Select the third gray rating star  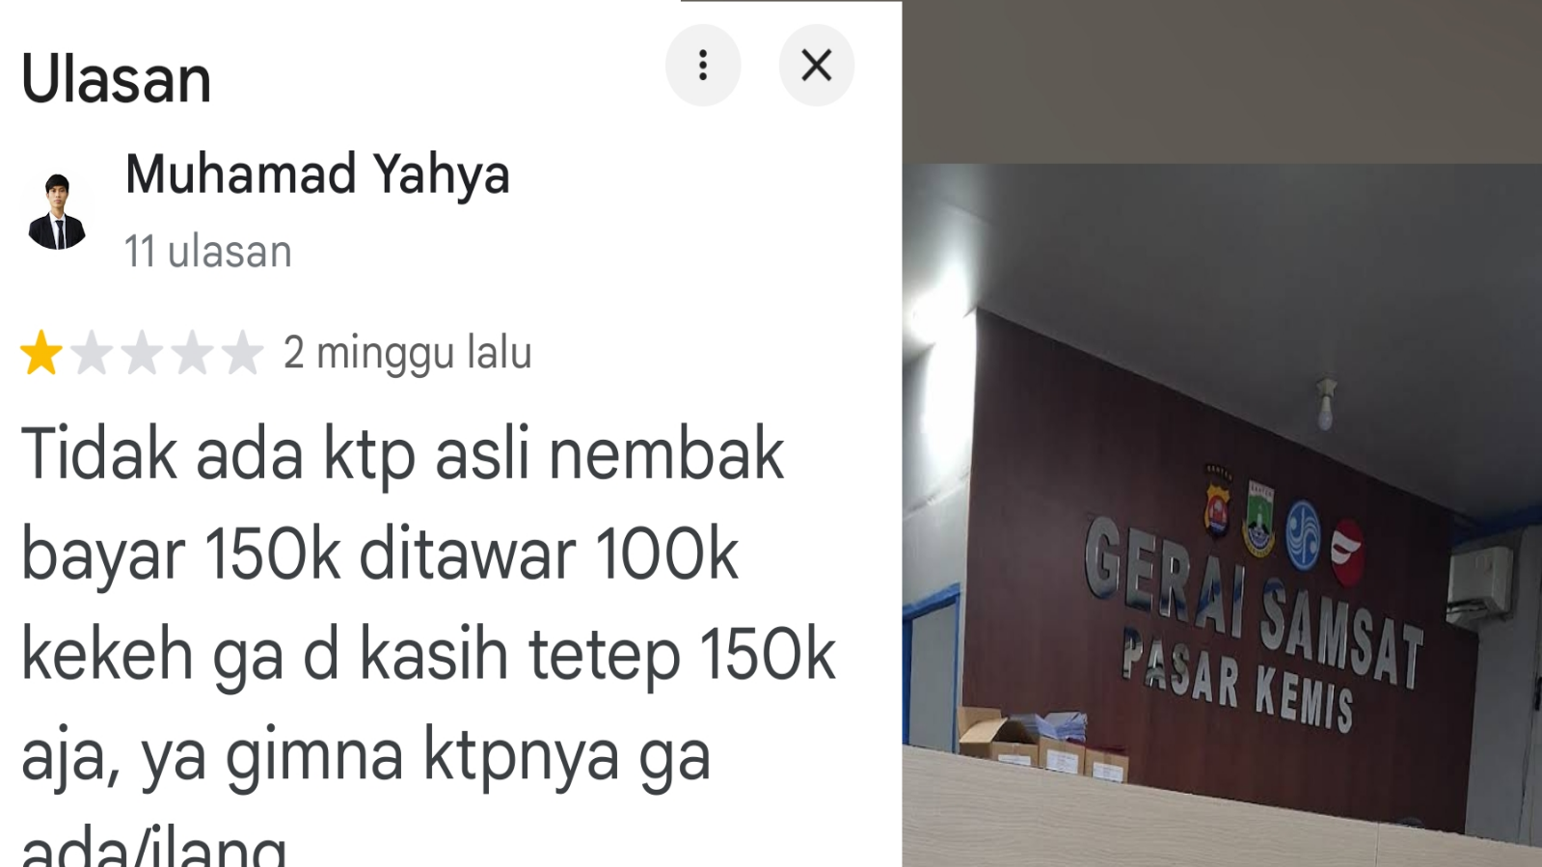[142, 353]
